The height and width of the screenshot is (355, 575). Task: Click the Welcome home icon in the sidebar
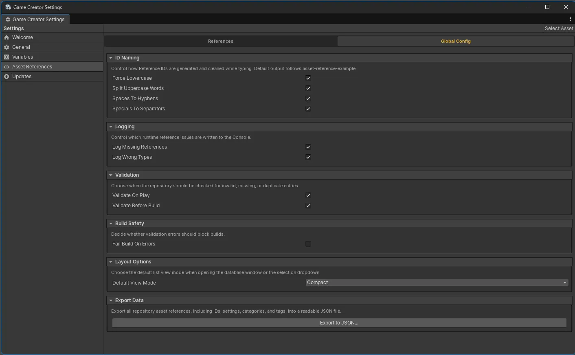[x=7, y=37]
